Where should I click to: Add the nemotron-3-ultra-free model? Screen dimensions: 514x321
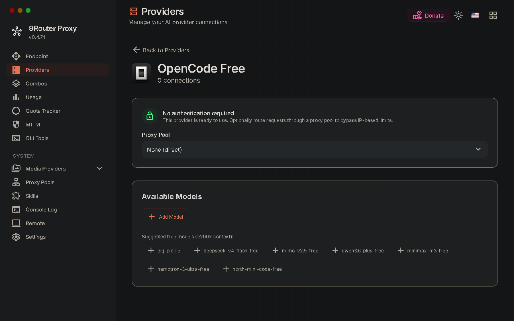pyautogui.click(x=179, y=269)
